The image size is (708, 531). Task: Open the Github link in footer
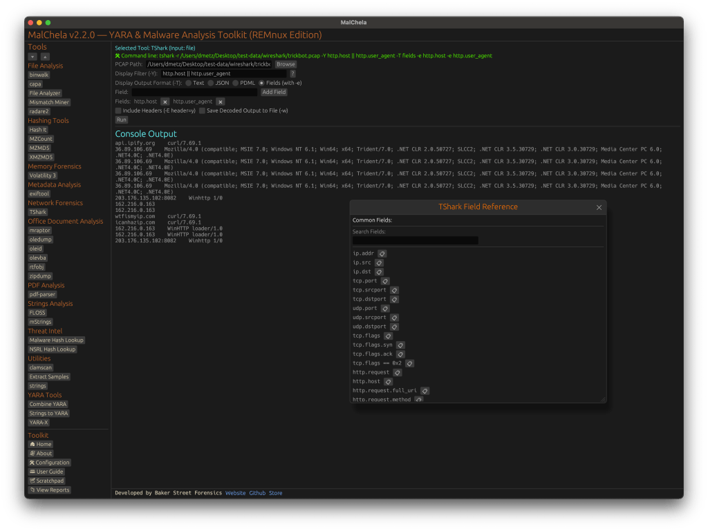[x=257, y=493]
